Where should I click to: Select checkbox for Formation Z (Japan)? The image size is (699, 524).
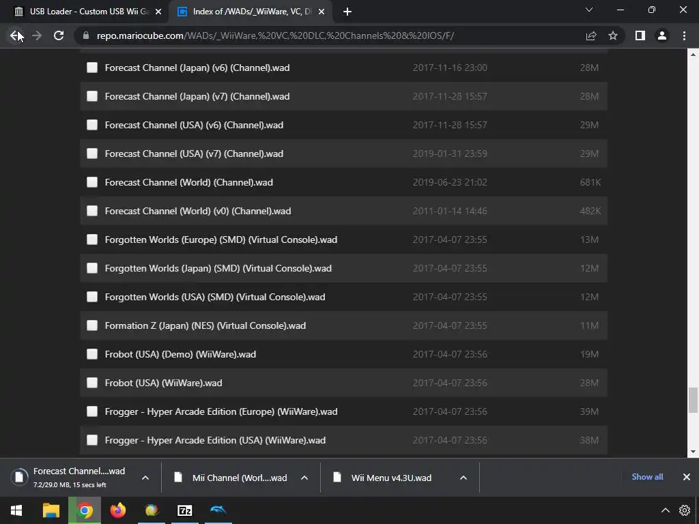92,325
